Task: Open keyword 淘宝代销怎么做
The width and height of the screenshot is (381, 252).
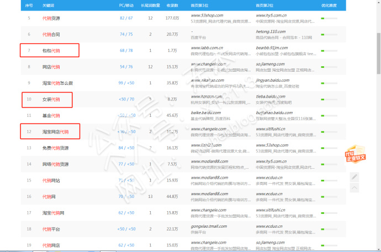Action: [x=57, y=83]
